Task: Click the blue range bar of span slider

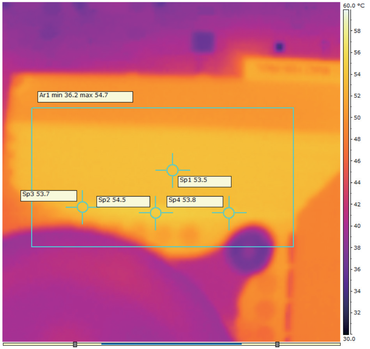Action: click(x=171, y=344)
